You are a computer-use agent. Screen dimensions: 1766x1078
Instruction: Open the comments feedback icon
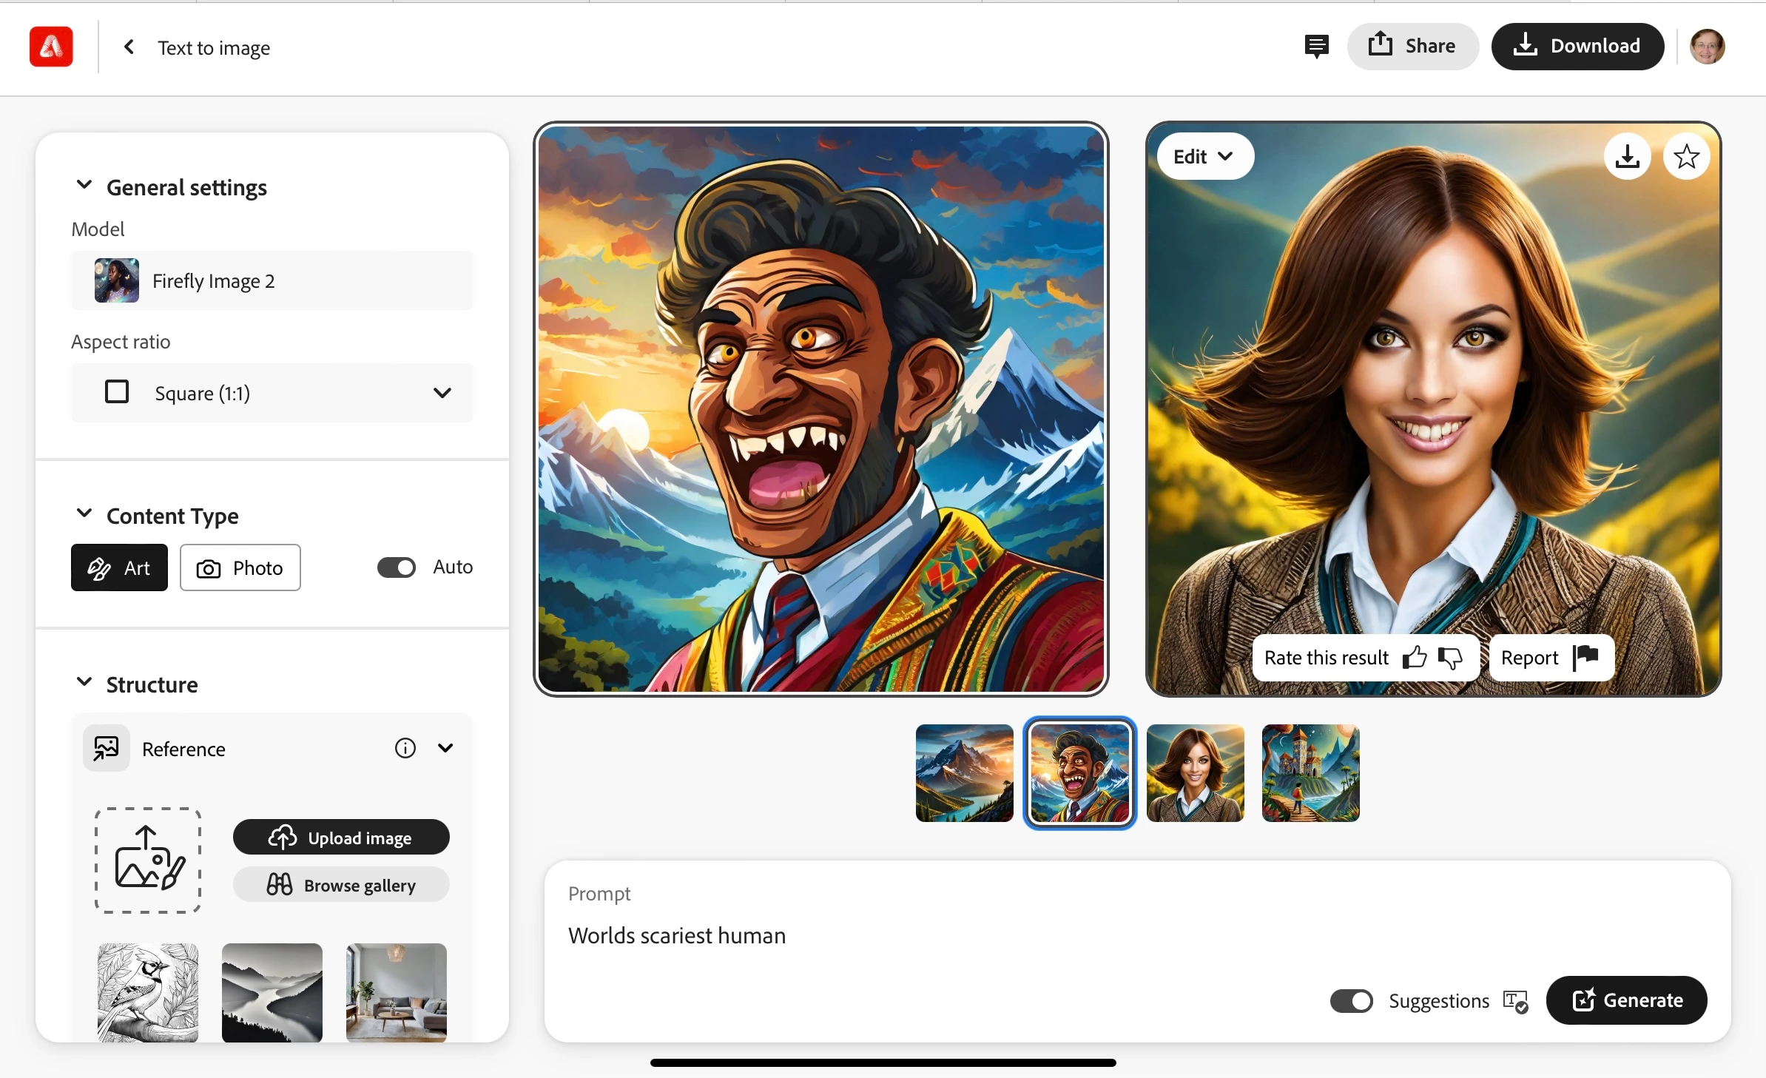(1316, 46)
